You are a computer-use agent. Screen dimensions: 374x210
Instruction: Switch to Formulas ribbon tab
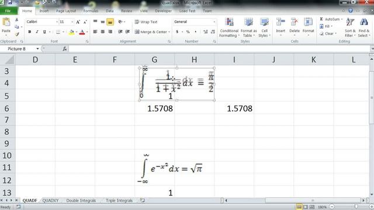(x=91, y=11)
